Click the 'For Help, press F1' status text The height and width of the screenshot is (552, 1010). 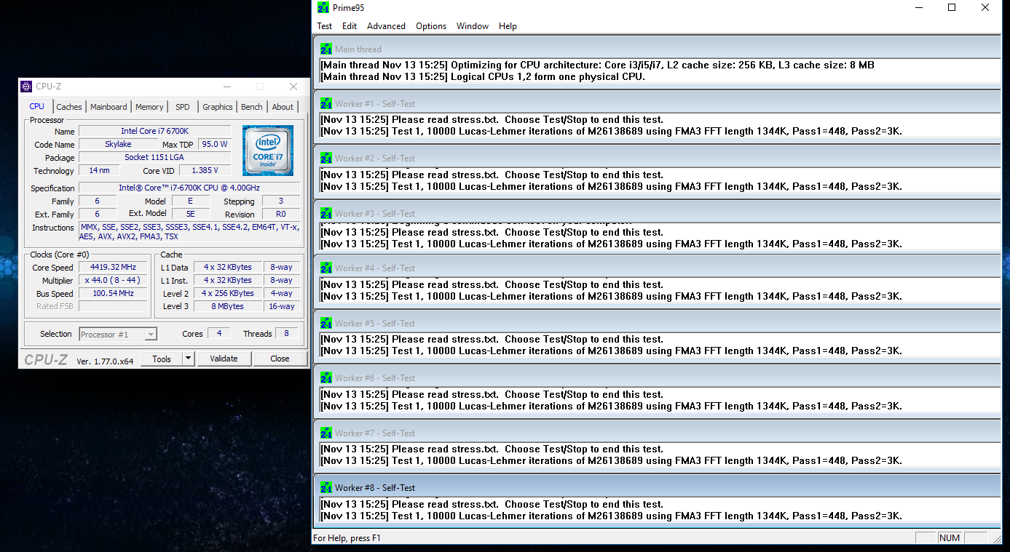[x=347, y=538]
